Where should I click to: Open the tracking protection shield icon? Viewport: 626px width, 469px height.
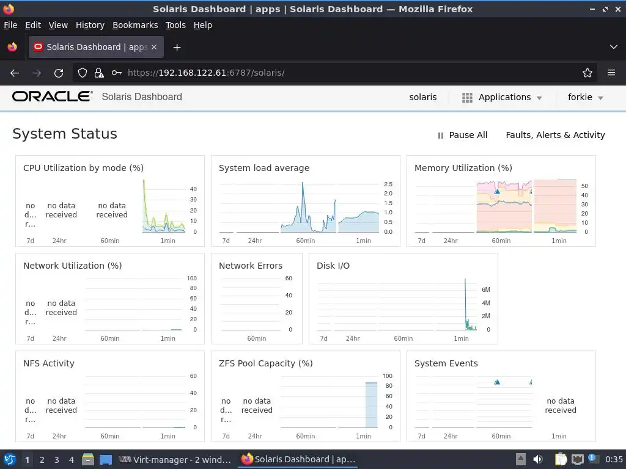(x=83, y=73)
